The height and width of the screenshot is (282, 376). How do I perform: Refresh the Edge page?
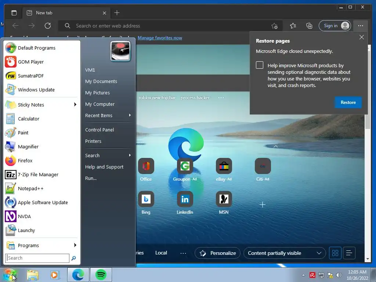(x=48, y=26)
